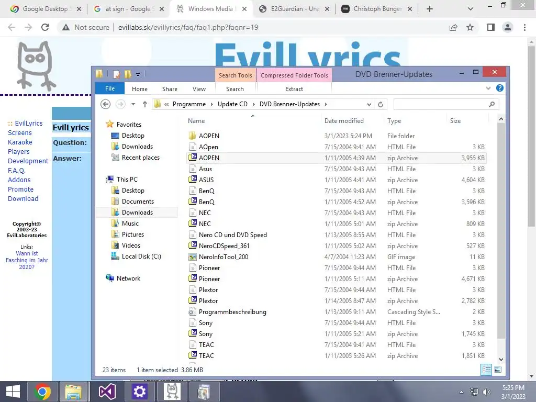Click the New folder icon in the quick access toolbar
This screenshot has height=402, width=536.
coord(128,74)
